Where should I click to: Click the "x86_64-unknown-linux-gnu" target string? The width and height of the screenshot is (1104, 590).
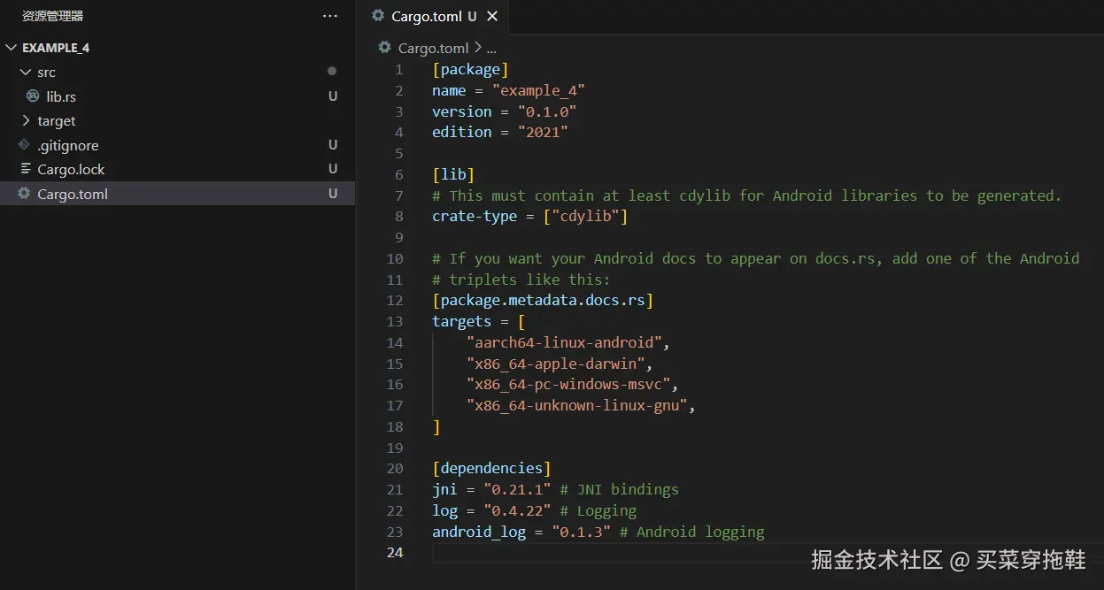(576, 406)
